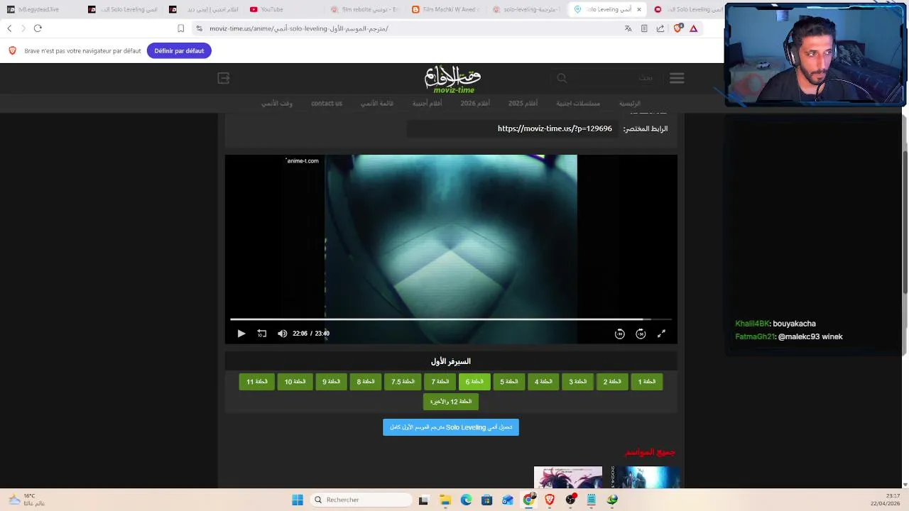Select episode 8 button
This screenshot has height=511, width=909.
click(x=366, y=382)
